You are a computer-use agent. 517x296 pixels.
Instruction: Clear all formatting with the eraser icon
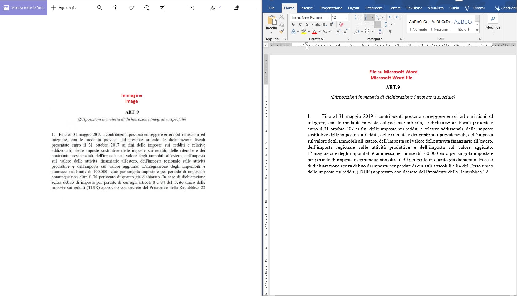[341, 24]
